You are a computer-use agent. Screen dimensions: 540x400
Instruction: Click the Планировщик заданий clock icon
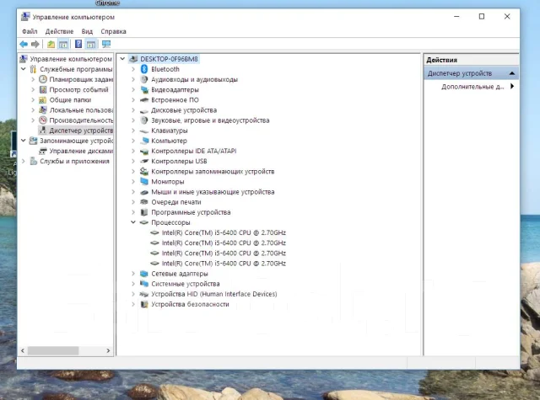click(x=43, y=79)
